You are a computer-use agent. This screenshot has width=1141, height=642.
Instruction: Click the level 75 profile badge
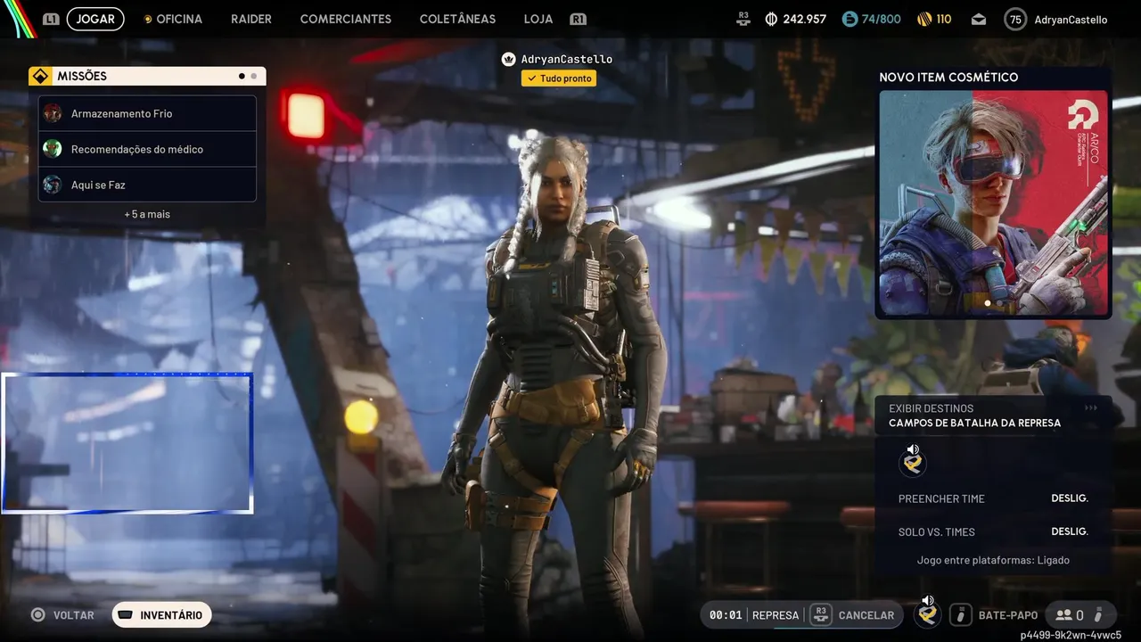tap(1015, 19)
